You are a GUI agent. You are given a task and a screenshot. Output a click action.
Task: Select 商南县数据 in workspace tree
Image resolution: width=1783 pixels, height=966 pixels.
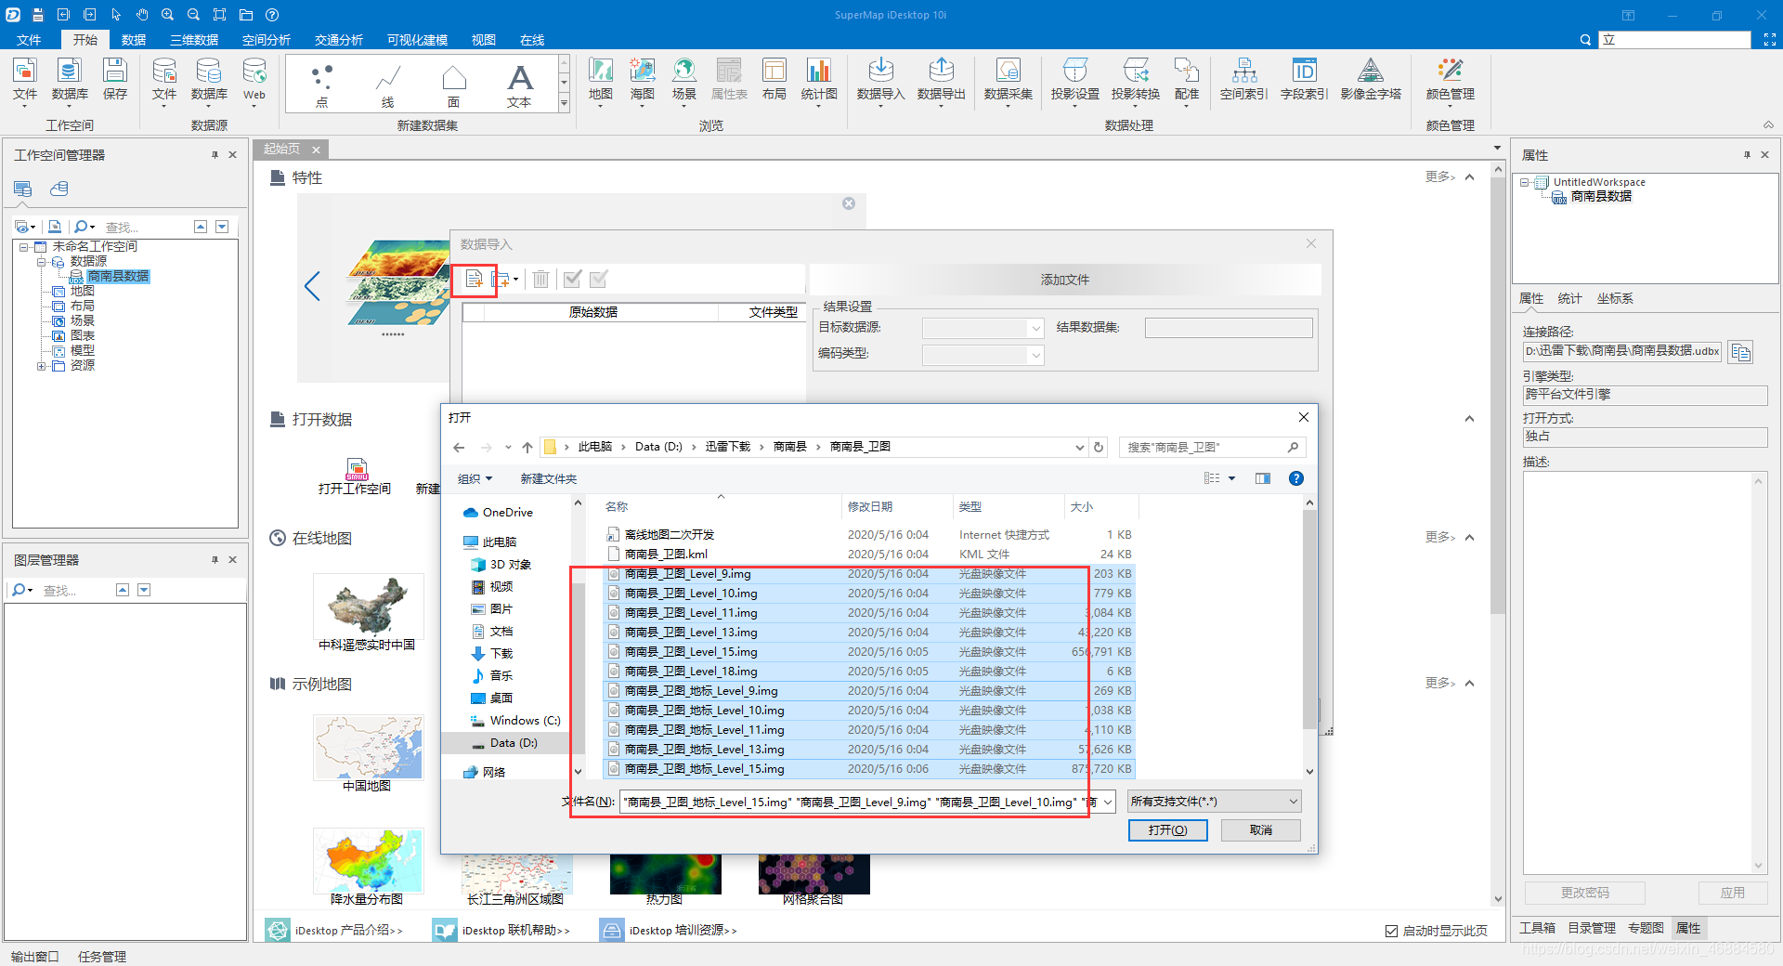click(118, 277)
